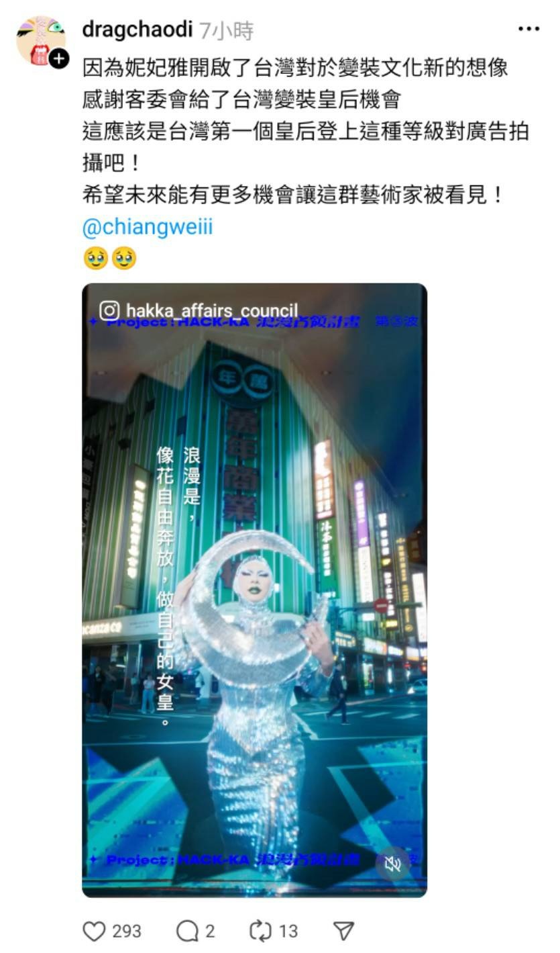
Task: Follow dragchaodi using the plus badge
Action: (x=59, y=59)
